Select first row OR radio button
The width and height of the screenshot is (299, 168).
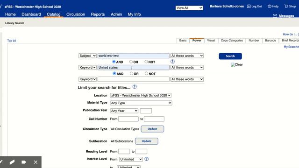(x=131, y=62)
